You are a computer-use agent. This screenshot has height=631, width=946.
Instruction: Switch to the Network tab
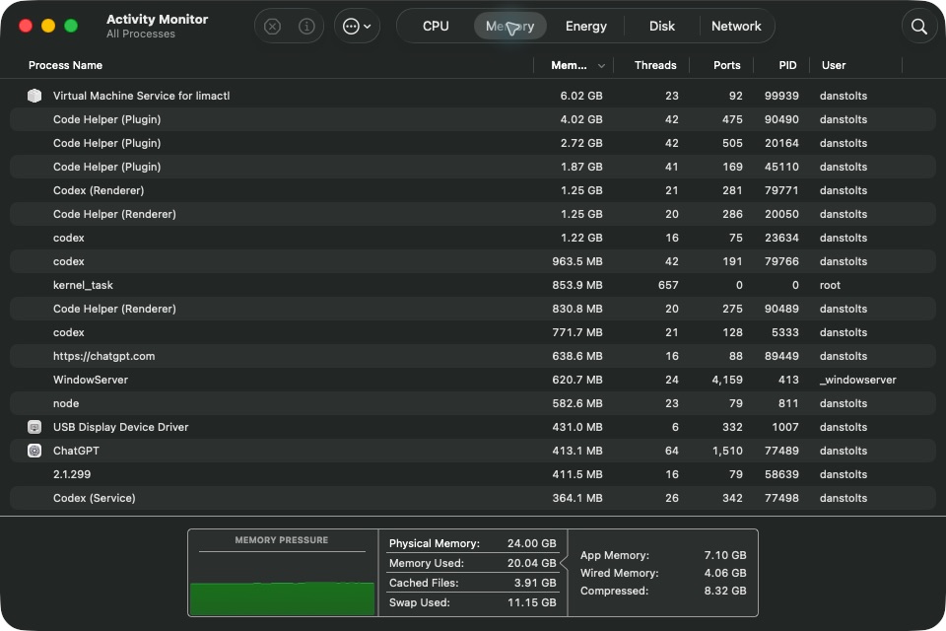point(736,26)
